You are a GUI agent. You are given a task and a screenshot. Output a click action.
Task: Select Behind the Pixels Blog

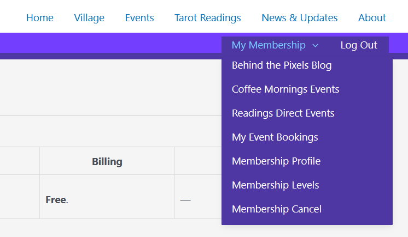click(x=282, y=65)
